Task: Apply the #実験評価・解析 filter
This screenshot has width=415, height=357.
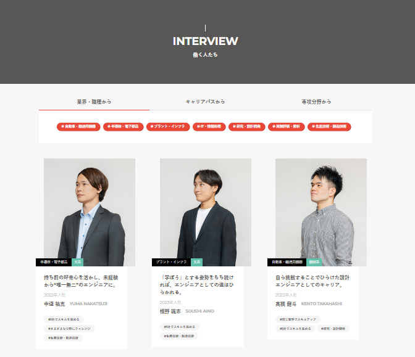Action: pos(287,126)
